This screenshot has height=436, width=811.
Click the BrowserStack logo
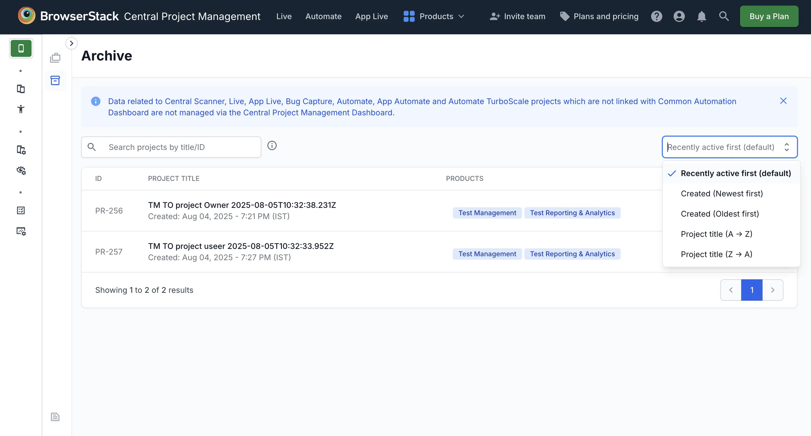[68, 16]
